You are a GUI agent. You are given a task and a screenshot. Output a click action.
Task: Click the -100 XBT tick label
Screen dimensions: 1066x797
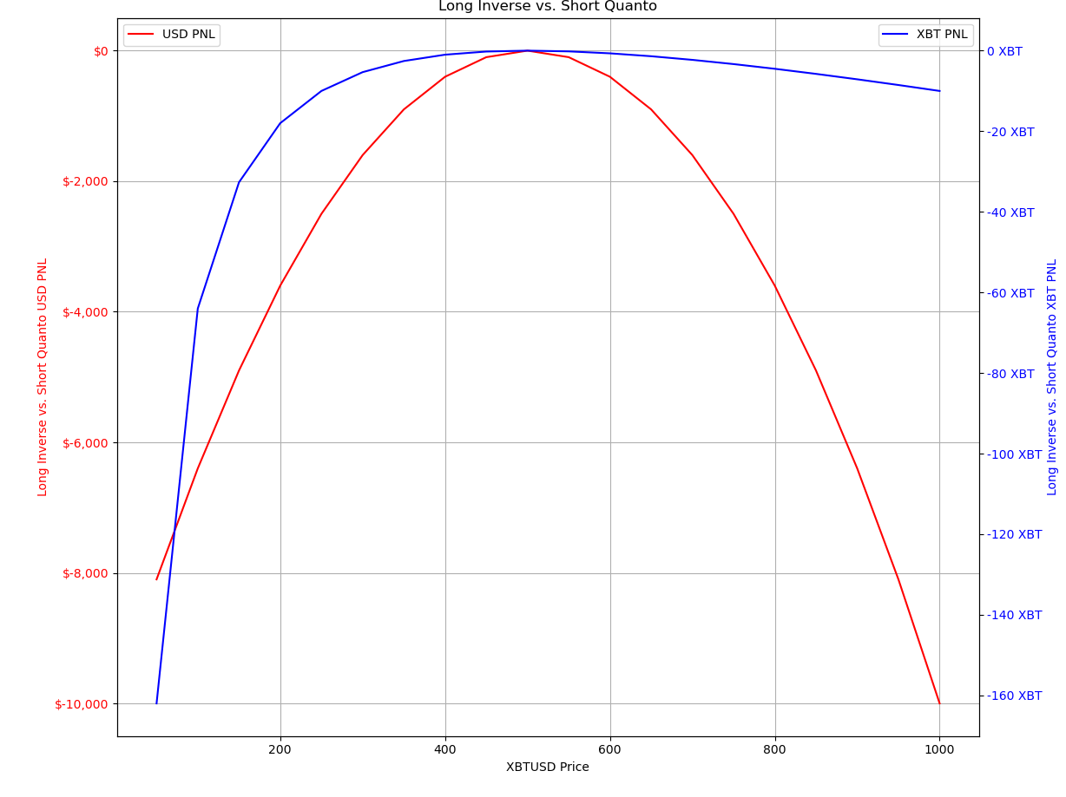pyautogui.click(x=1014, y=454)
